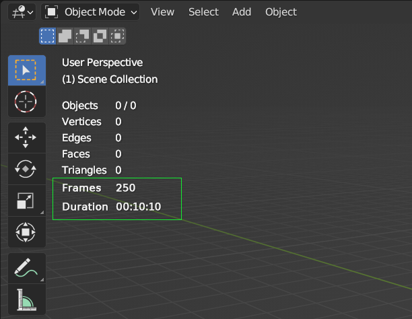Click the Faces statistic row
412x319 pixels.
pyautogui.click(x=92, y=154)
